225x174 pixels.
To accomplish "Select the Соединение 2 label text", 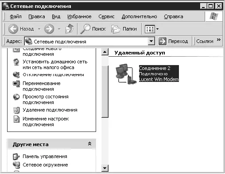I will [x=155, y=68].
